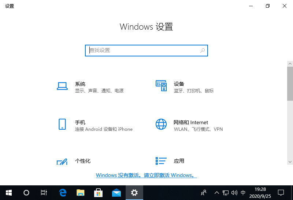This screenshot has width=293, height=200.
Task: Restore down the 设置 window
Action: [x=268, y=6]
